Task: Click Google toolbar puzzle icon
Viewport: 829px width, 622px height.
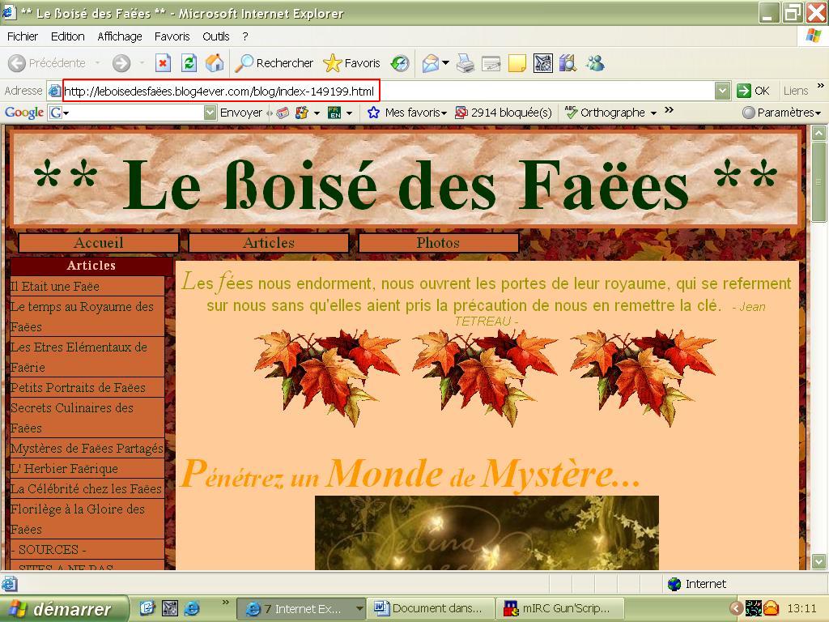Action: pos(302,113)
